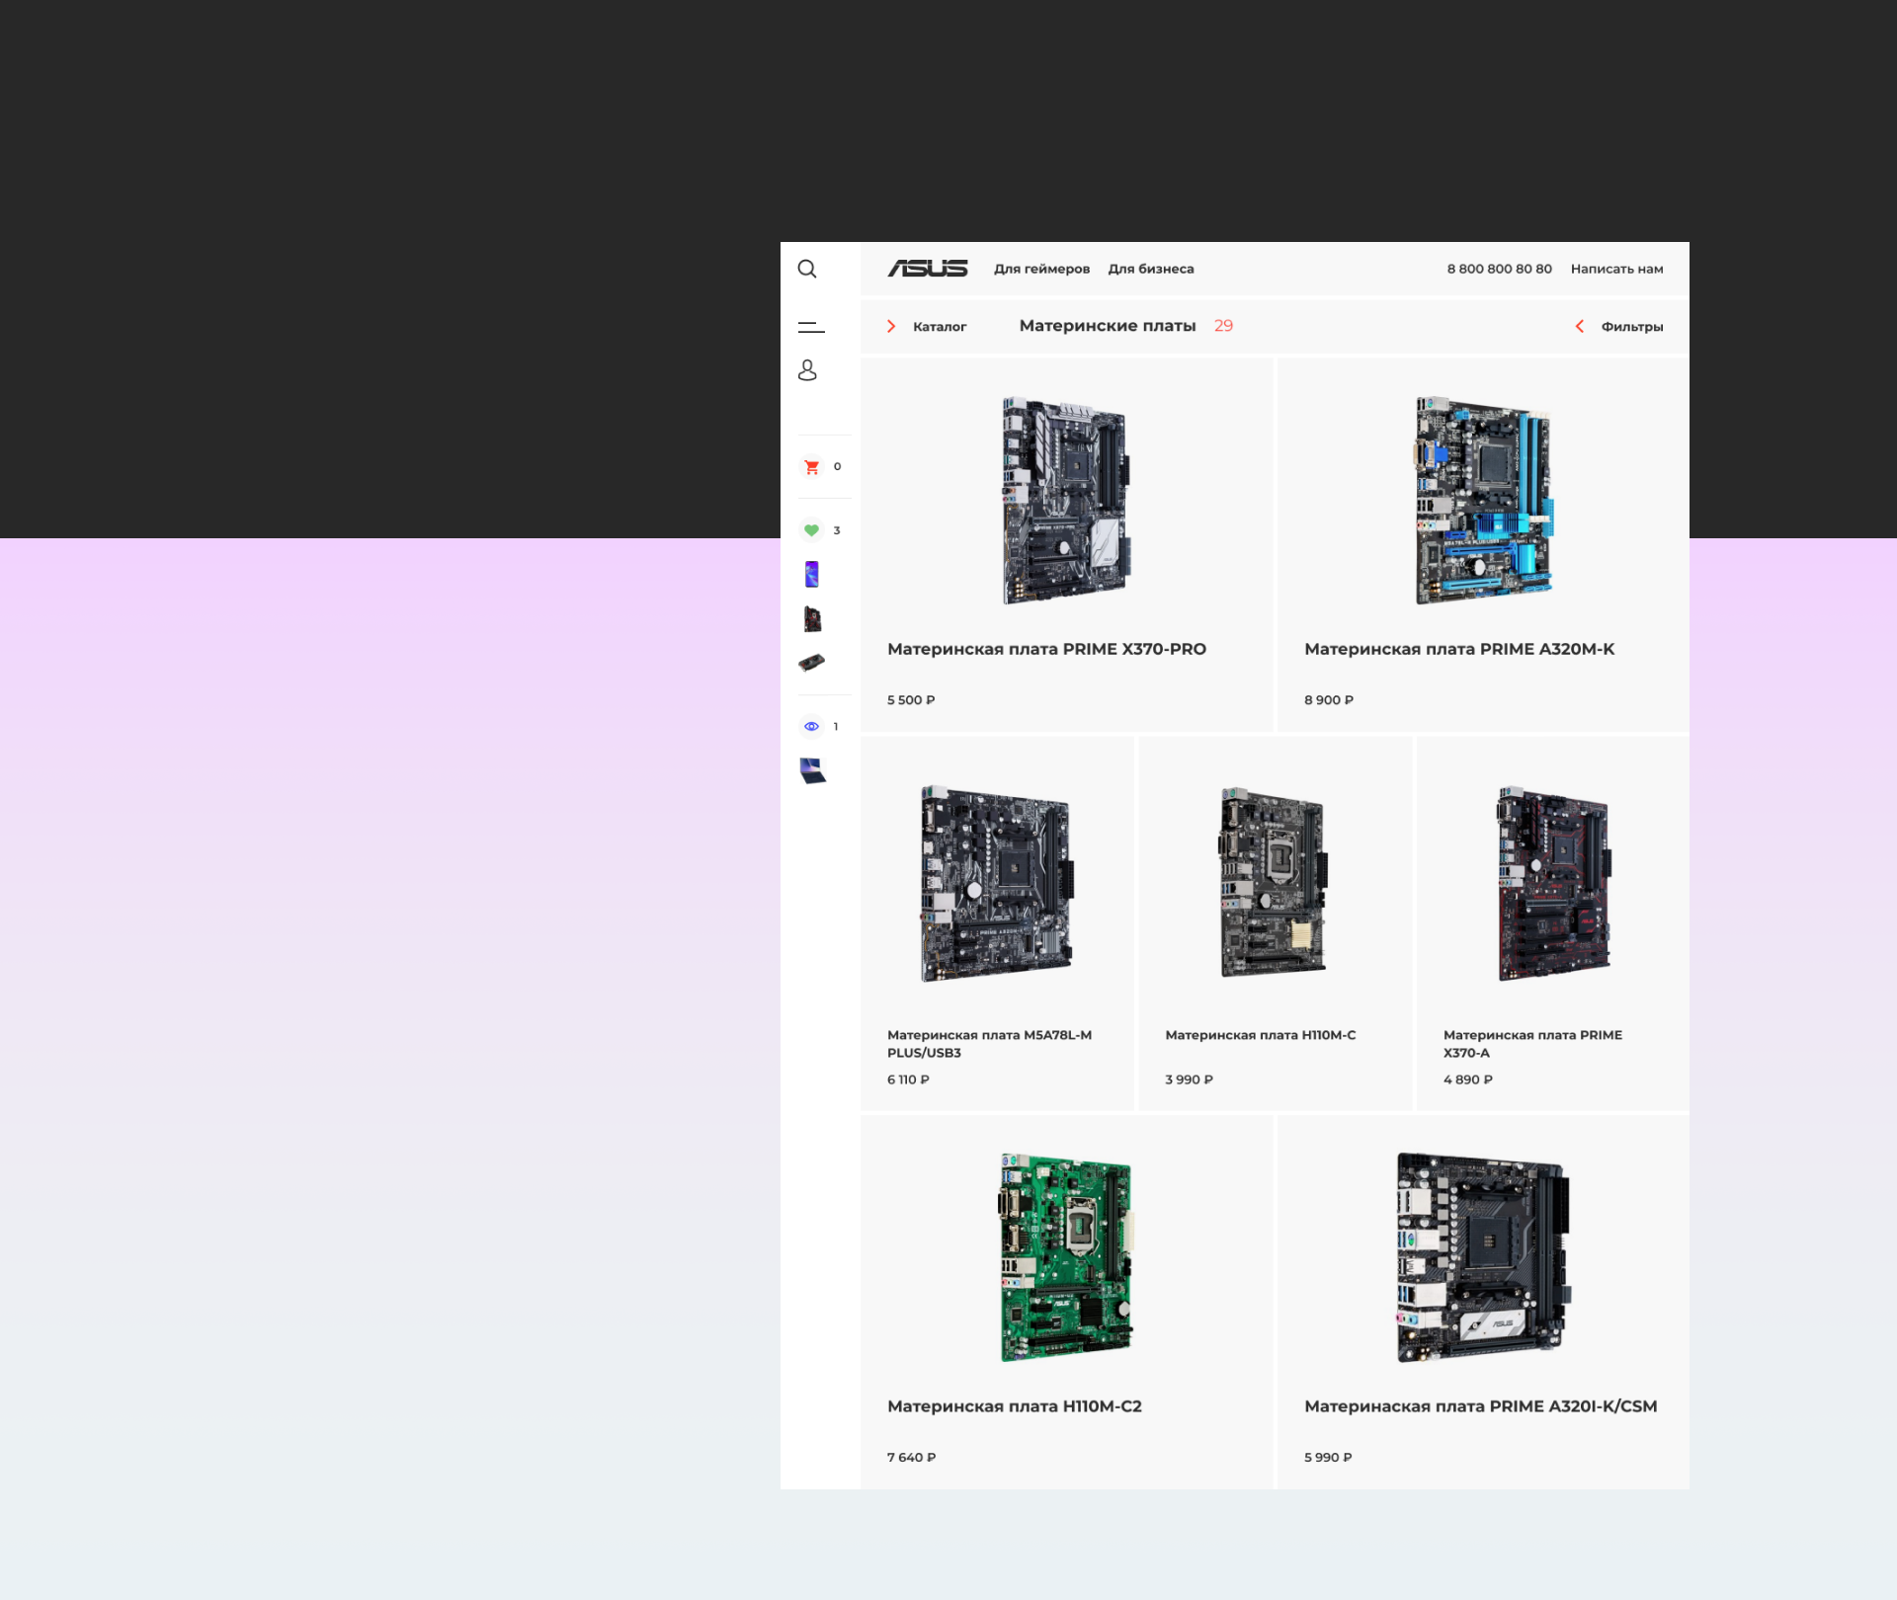Open the user account profile icon

[807, 370]
